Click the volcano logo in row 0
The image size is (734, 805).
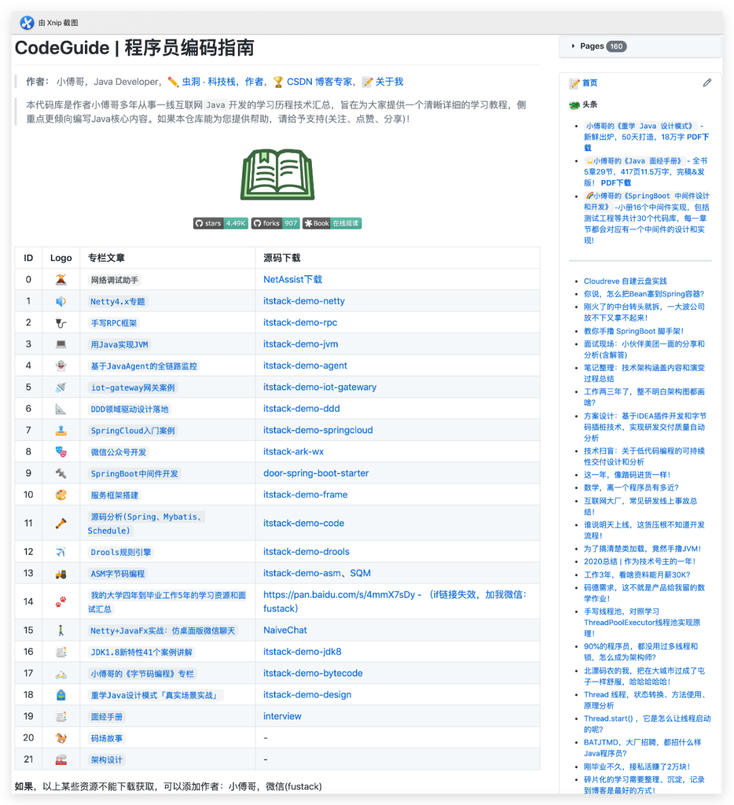[x=60, y=279]
